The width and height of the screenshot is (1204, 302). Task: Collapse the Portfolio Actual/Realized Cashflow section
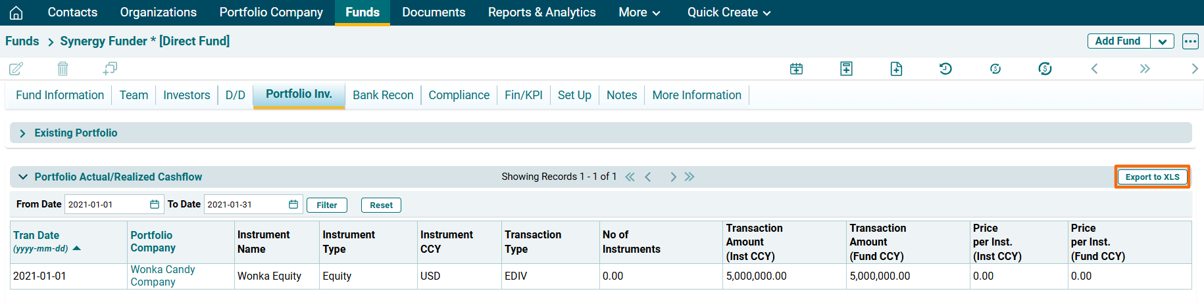(x=23, y=177)
